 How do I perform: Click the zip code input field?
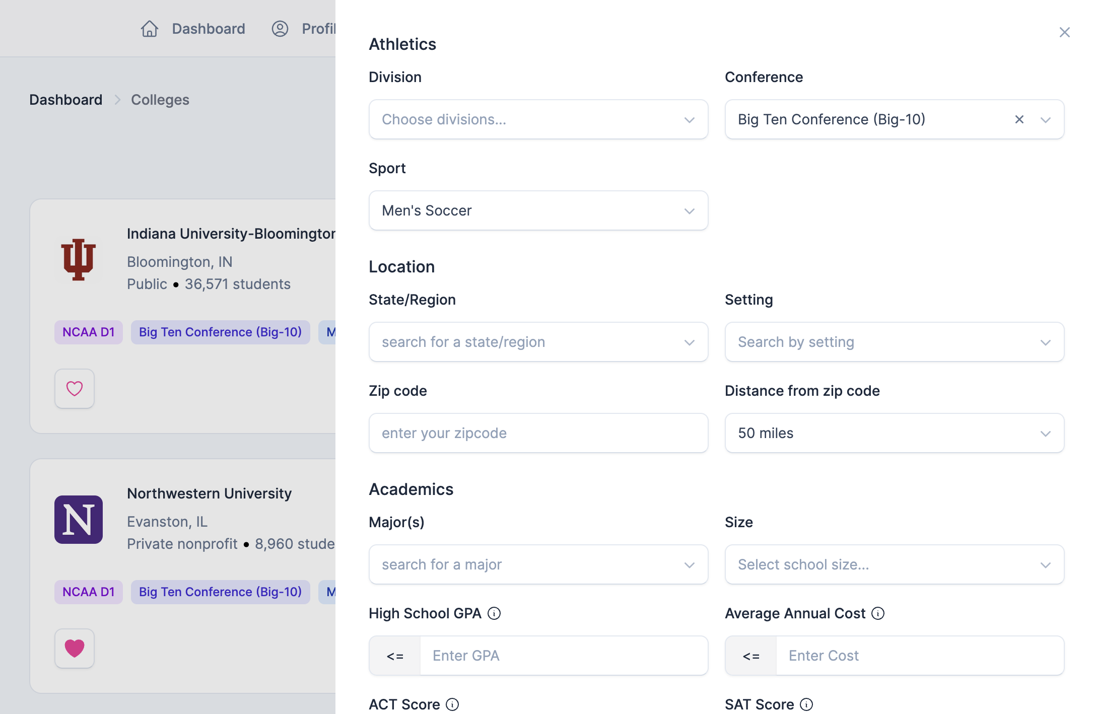(x=538, y=434)
